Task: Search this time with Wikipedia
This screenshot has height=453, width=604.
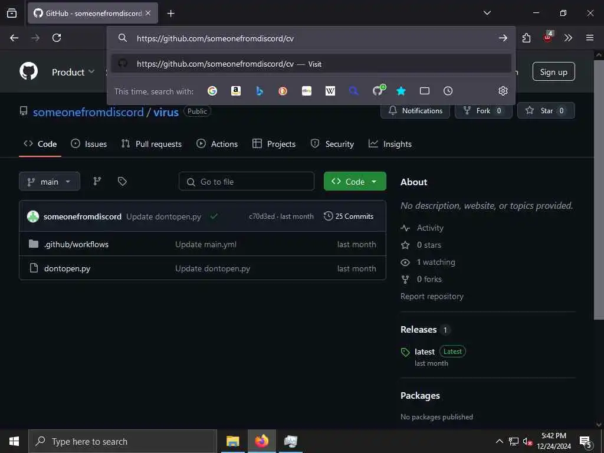Action: [330, 91]
